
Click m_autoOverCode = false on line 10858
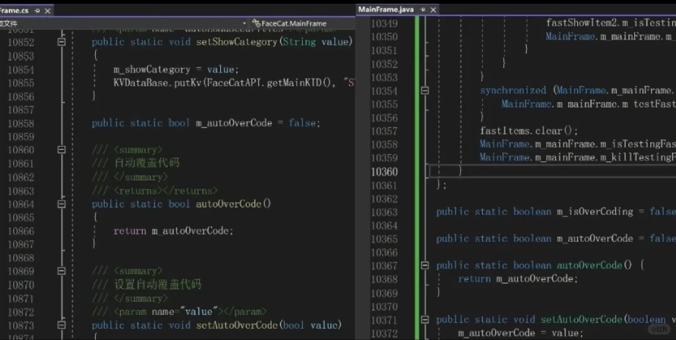coord(258,123)
